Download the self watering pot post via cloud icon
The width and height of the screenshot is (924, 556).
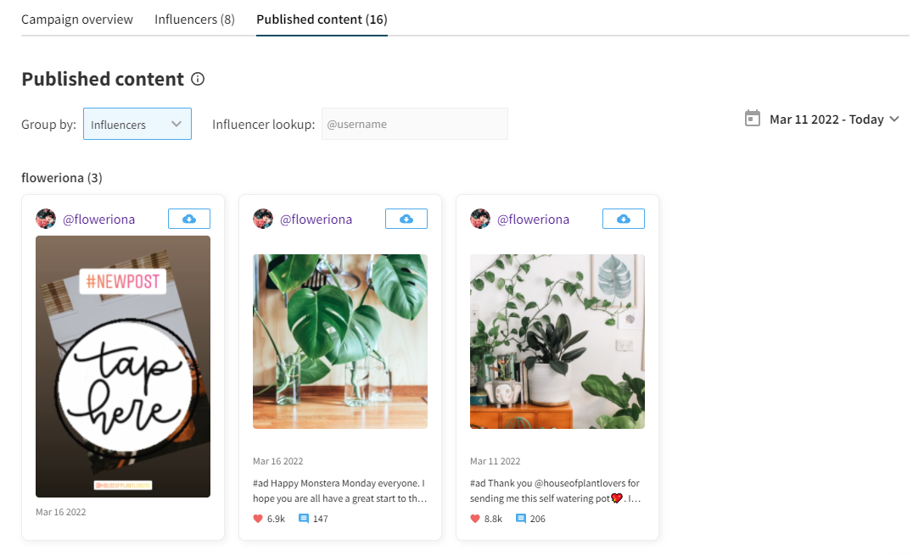click(x=623, y=218)
